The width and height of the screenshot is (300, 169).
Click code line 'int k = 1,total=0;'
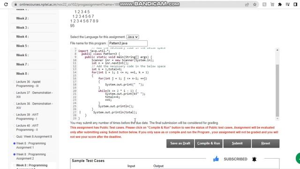pyautogui.click(x=106, y=69)
